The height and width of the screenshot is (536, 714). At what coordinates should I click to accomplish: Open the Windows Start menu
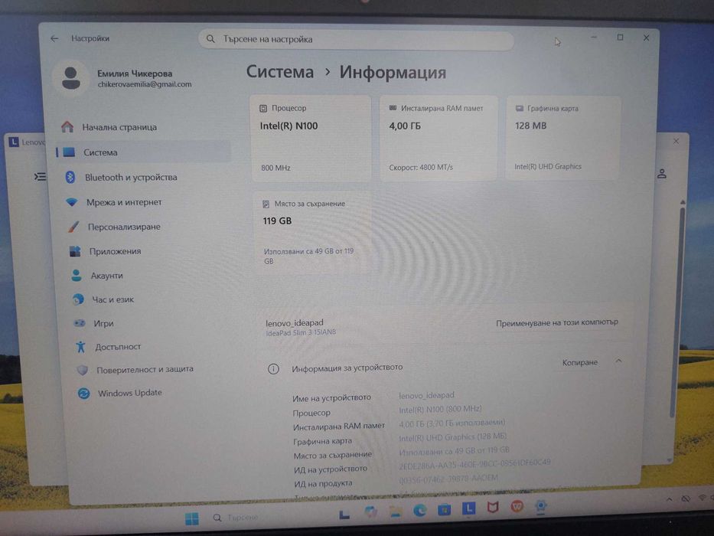coord(192,518)
